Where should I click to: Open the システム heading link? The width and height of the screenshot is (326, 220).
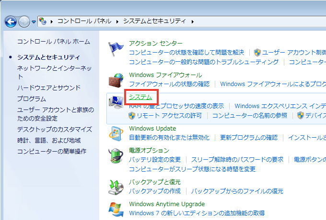(x=140, y=97)
